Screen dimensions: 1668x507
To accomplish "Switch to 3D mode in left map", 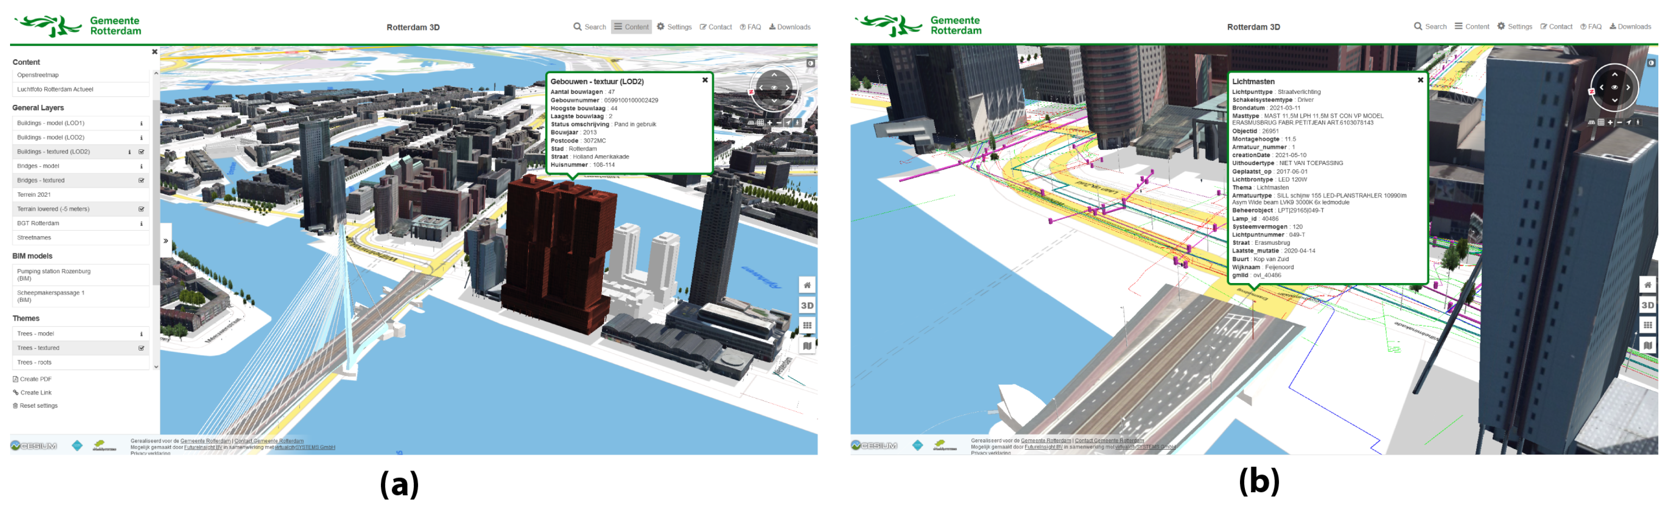I will (x=807, y=305).
